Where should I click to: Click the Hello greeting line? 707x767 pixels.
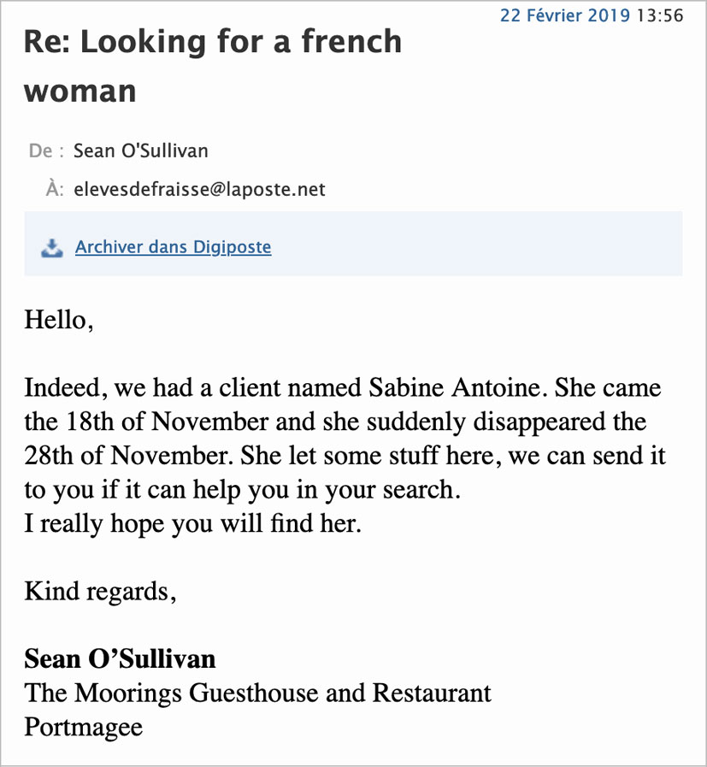pos(59,321)
